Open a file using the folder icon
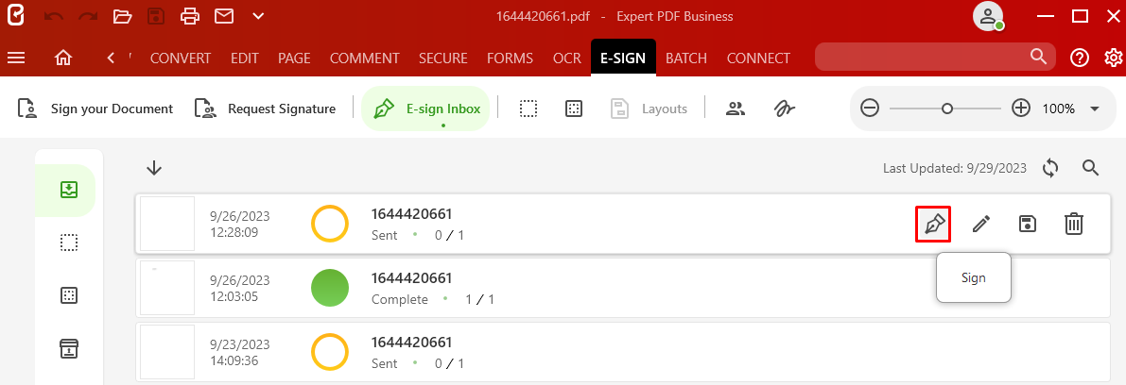Viewport: 1126px width, 385px height. (123, 16)
